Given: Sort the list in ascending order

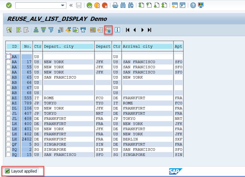Looking at the screenshot, I should (x=36, y=30).
